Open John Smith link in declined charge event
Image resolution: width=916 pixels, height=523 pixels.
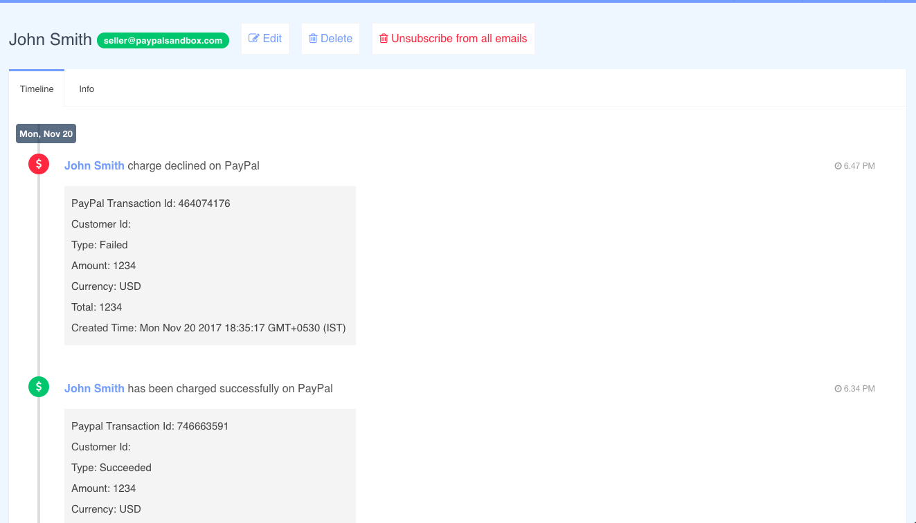(94, 165)
